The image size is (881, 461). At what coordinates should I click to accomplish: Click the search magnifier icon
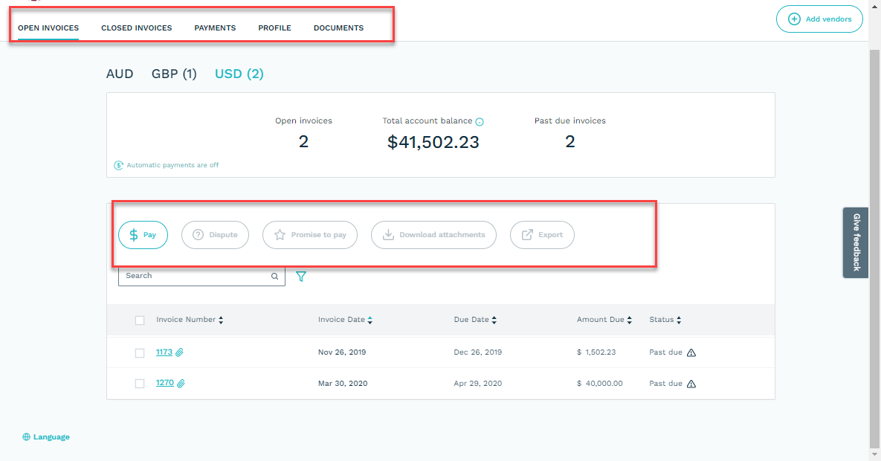(x=274, y=277)
